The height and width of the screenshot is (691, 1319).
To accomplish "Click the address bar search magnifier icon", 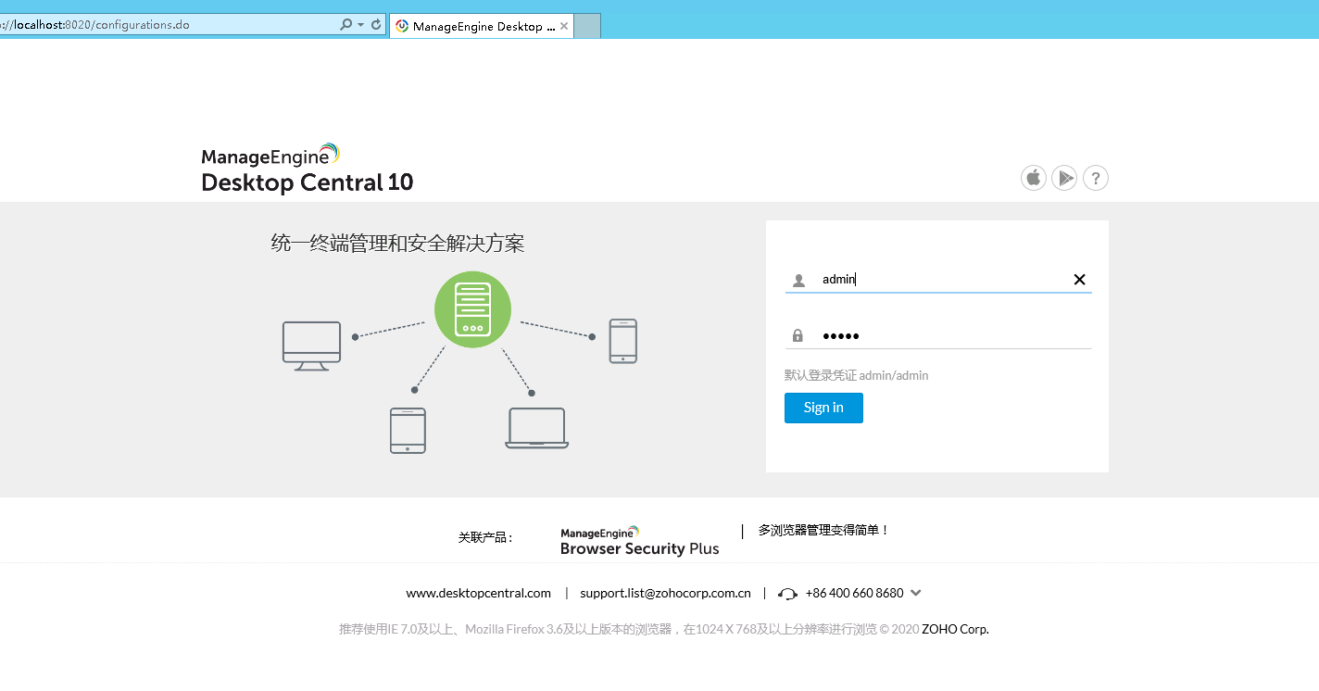I will [x=345, y=25].
